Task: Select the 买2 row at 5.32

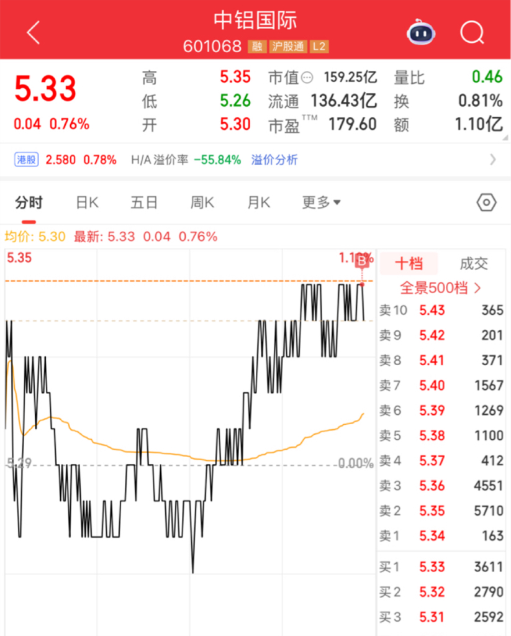Action: [x=441, y=592]
